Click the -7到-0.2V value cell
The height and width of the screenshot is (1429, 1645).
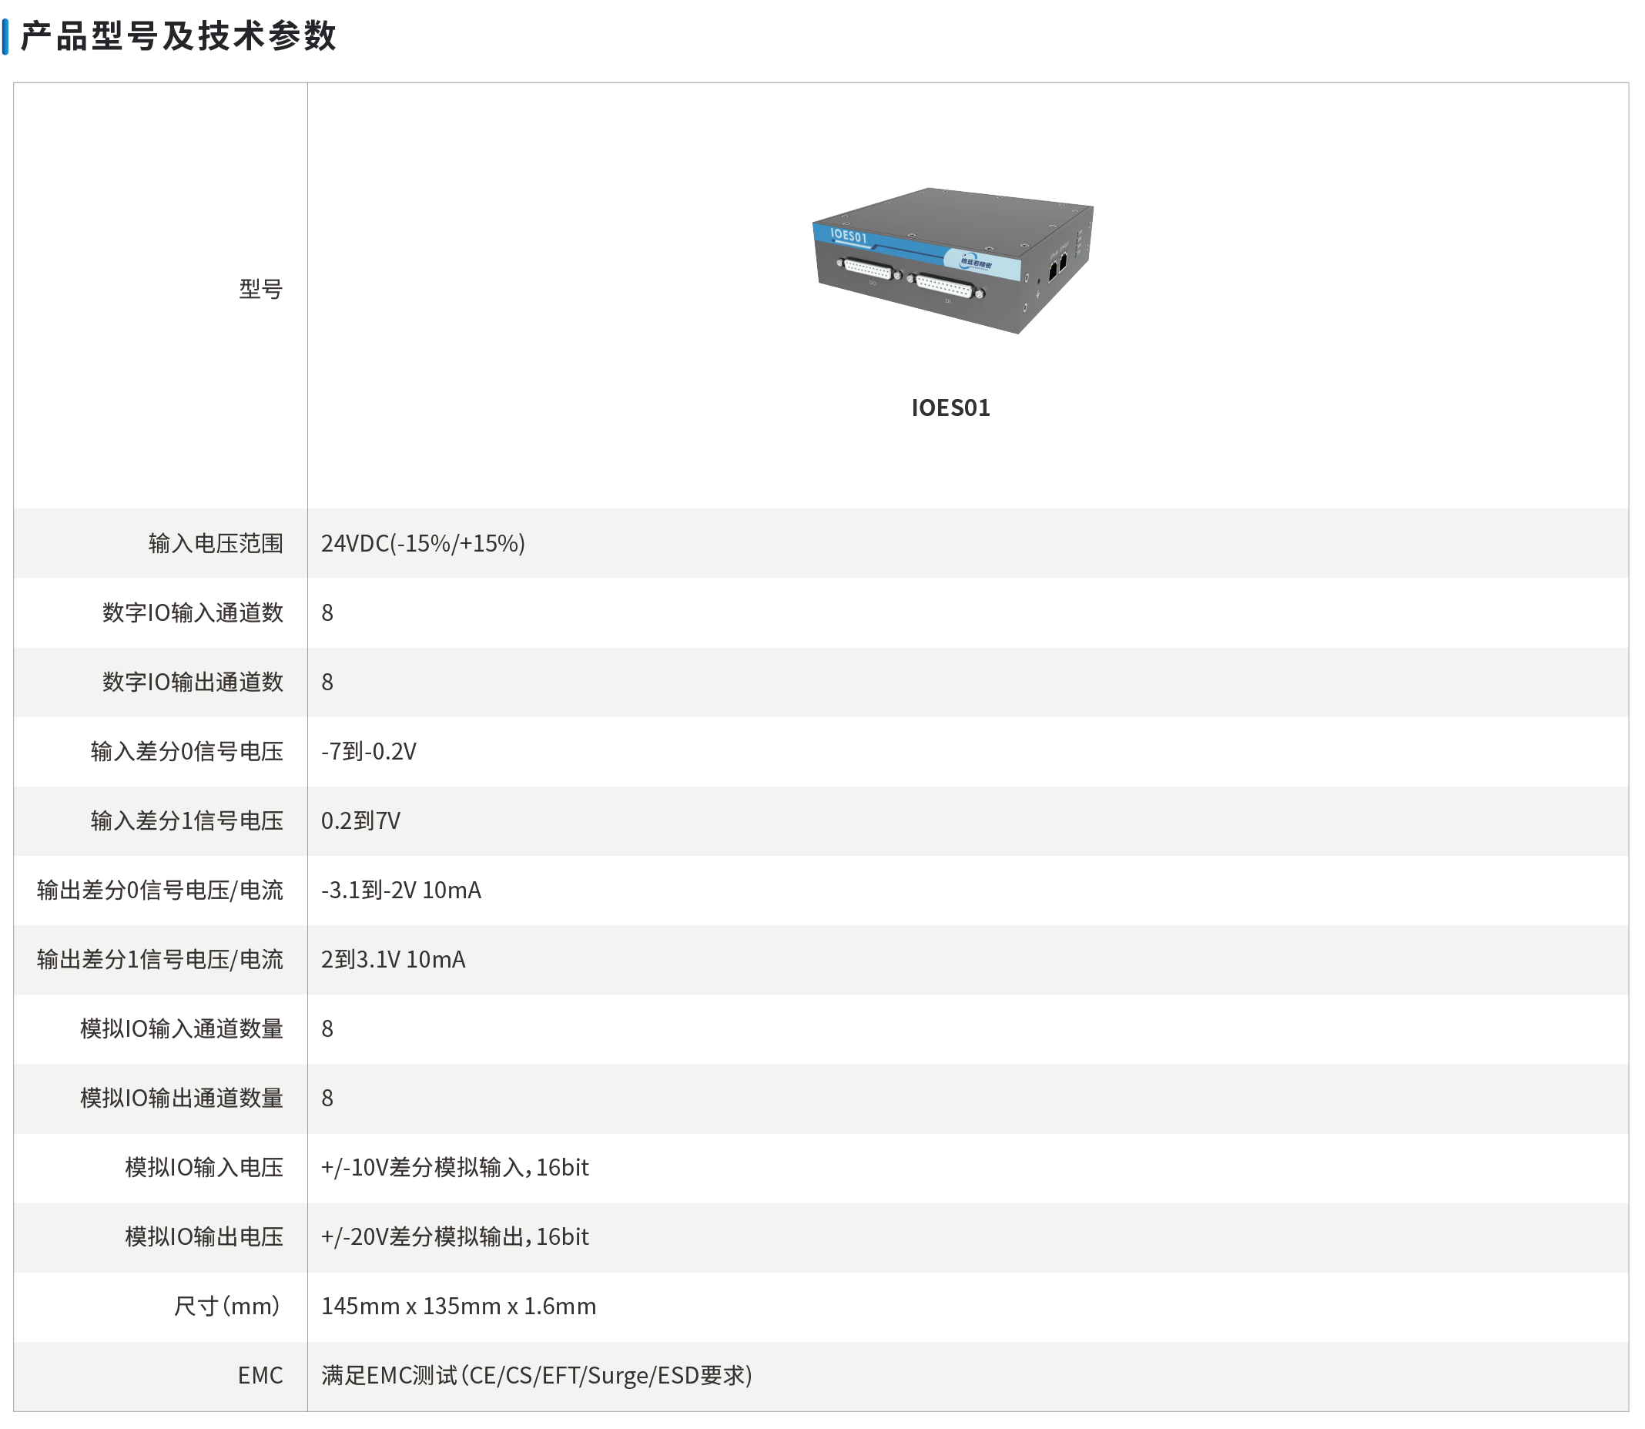click(369, 752)
